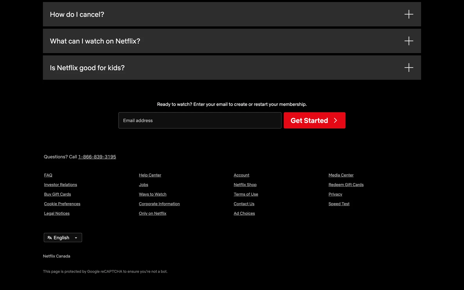The height and width of the screenshot is (290, 464).
Task: Click the "Ready to watch?" prompt text
Action: (232, 104)
